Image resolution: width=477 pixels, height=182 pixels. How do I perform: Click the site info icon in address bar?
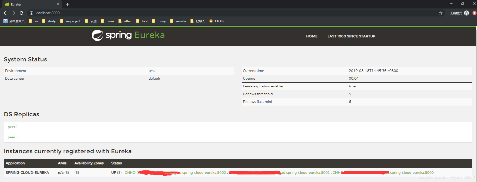click(31, 13)
